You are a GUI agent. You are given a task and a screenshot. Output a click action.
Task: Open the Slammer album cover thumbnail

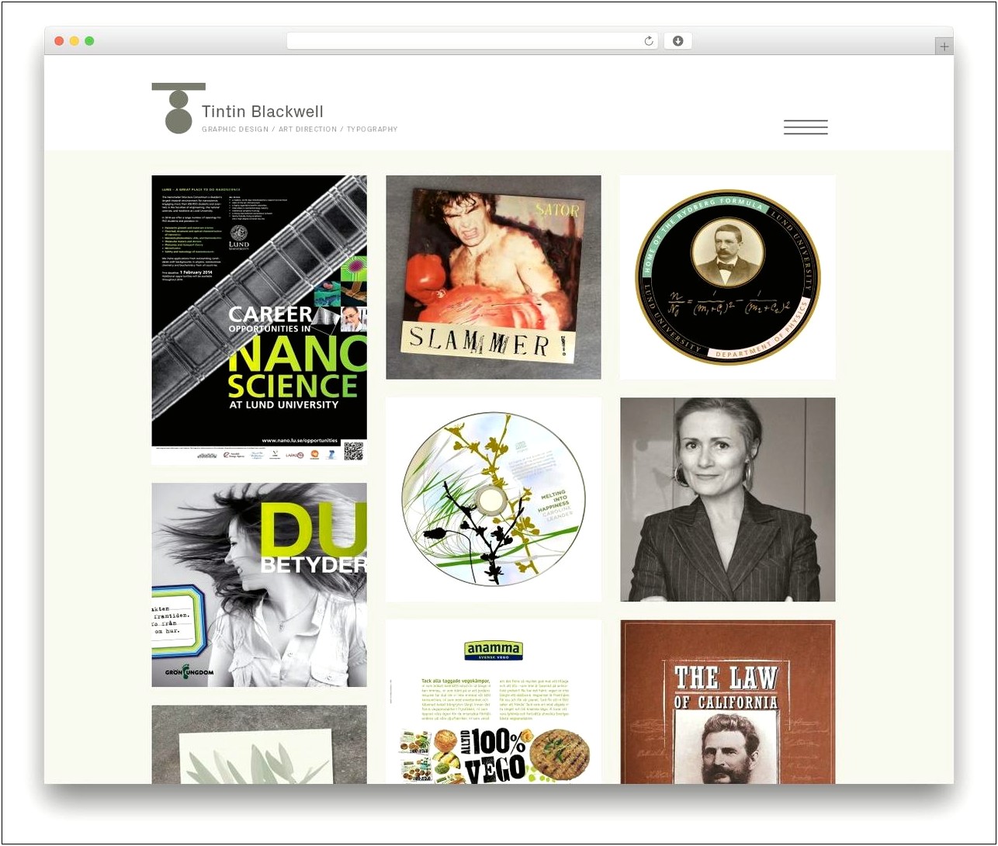[x=494, y=277]
